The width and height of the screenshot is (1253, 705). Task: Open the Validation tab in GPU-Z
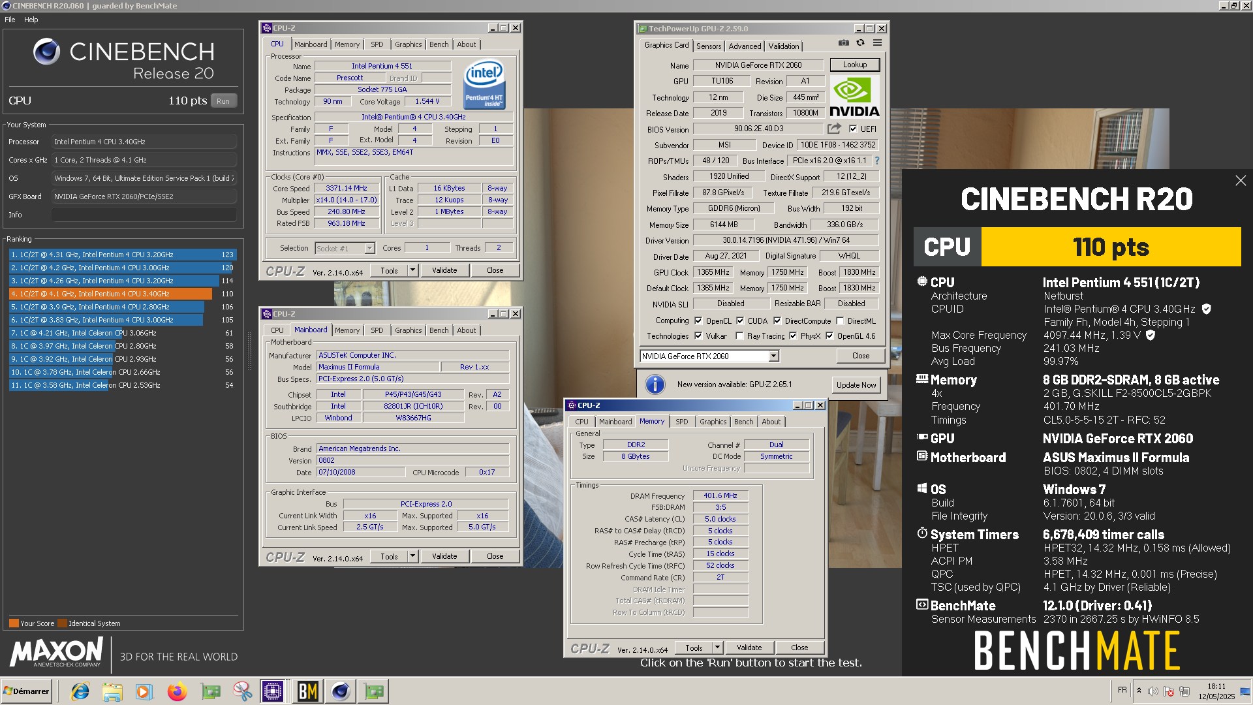[784, 46]
